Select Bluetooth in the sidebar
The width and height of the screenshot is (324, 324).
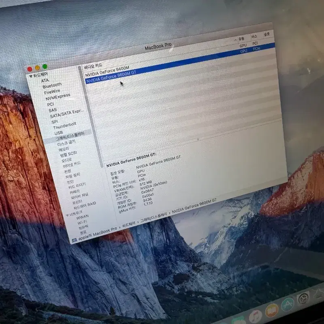click(x=52, y=85)
